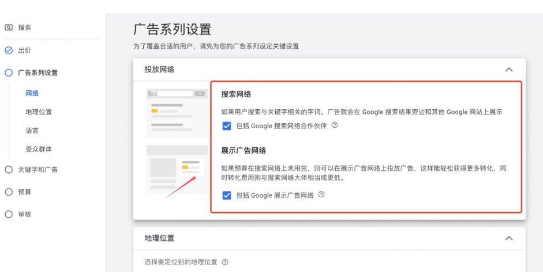Image resolution: width=543 pixels, height=272 pixels.
Task: Click help icon beside 选择要定位到的地理位置
Action: pyautogui.click(x=225, y=262)
